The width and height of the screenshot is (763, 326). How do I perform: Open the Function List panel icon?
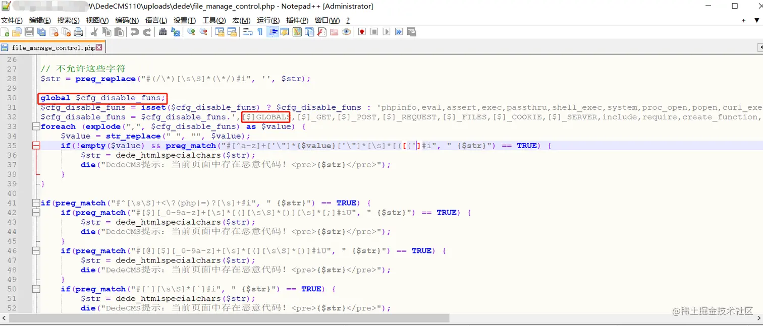click(x=321, y=32)
